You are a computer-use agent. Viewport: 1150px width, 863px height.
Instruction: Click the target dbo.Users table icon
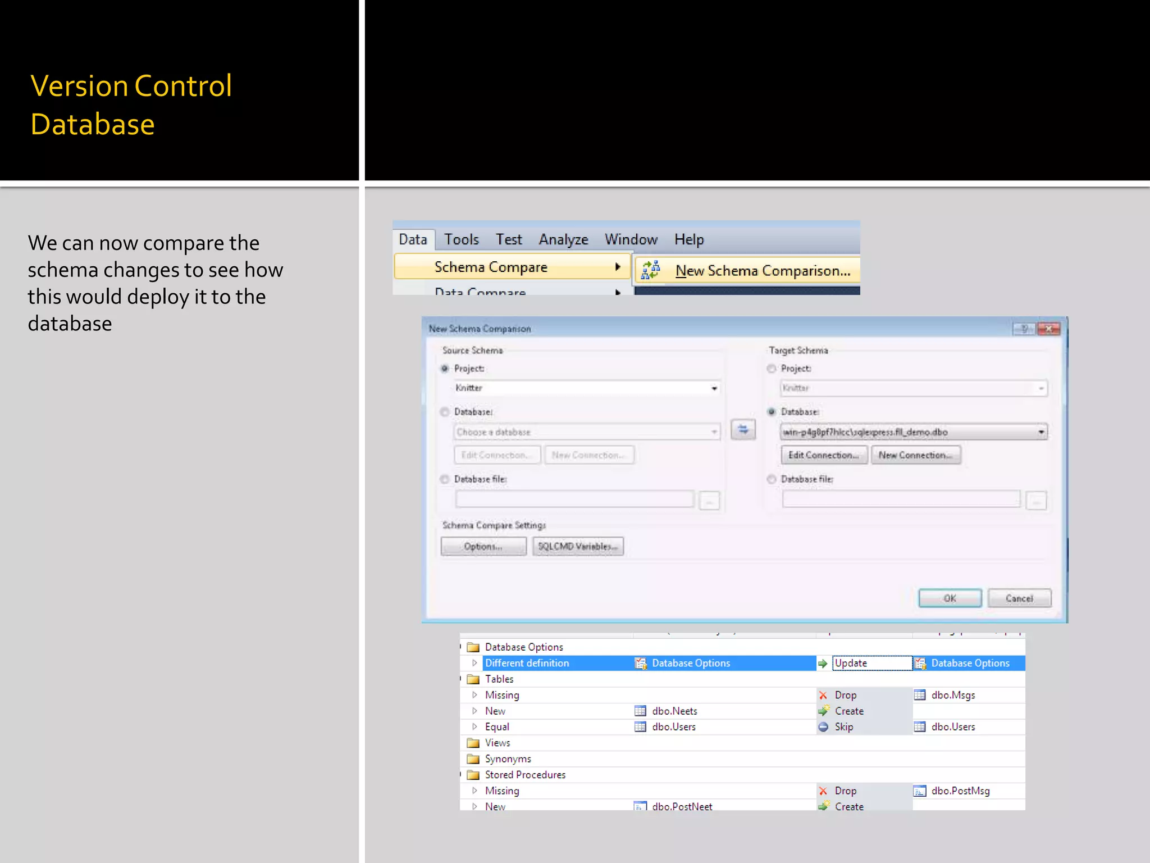pyautogui.click(x=920, y=726)
